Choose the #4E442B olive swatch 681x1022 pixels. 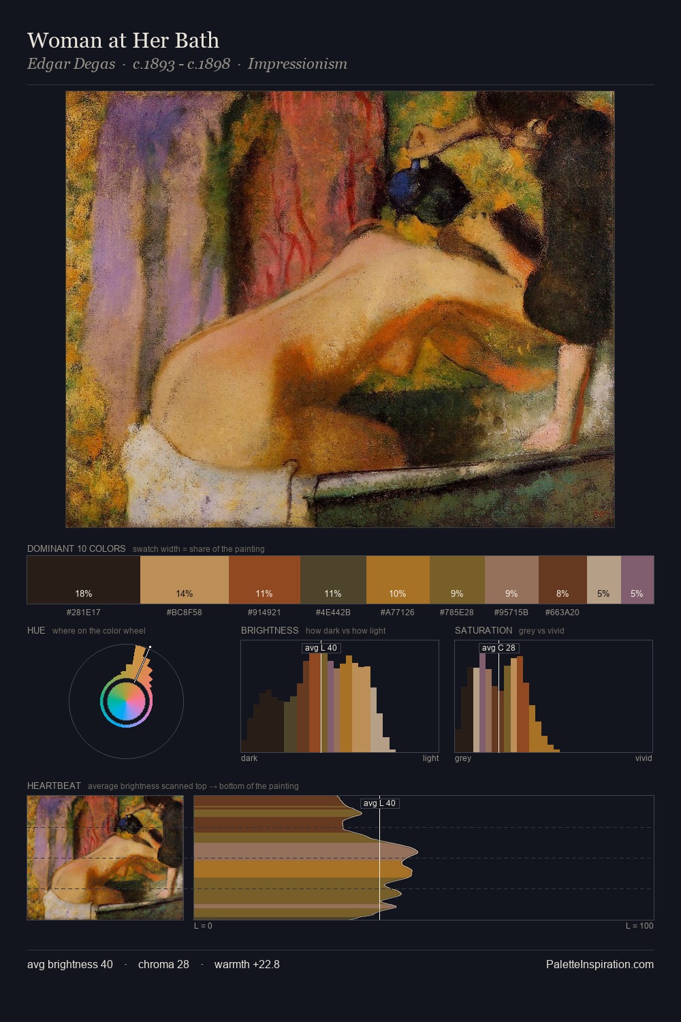333,580
